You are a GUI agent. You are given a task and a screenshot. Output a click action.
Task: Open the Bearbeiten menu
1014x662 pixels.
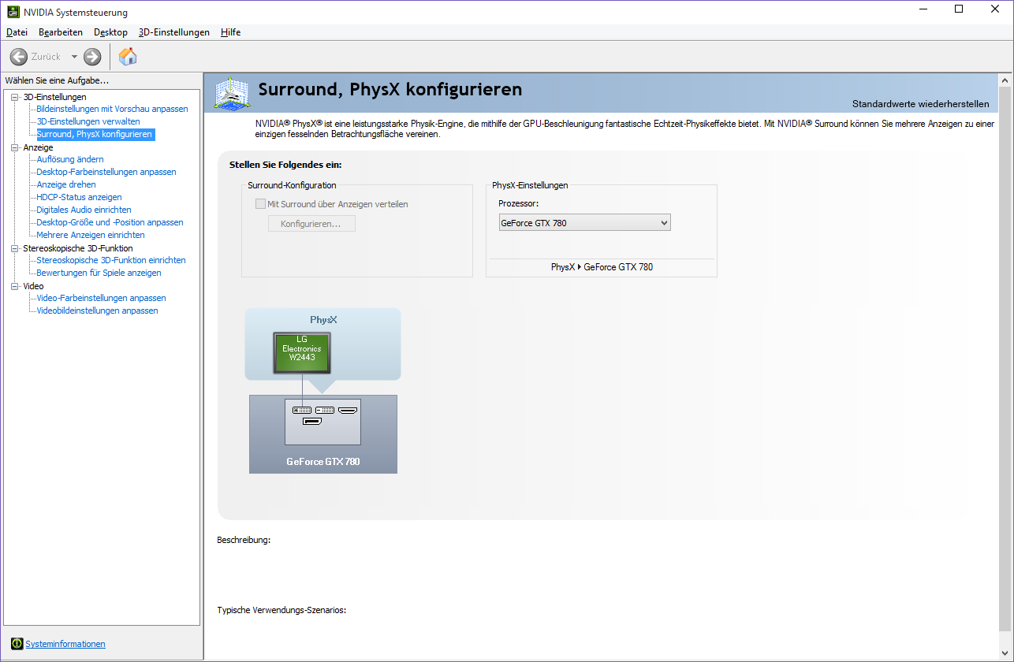click(x=61, y=32)
